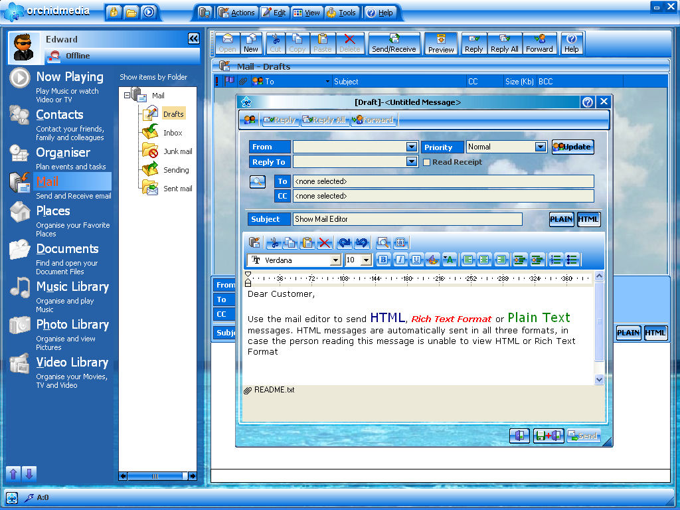Click the computer icon left of Actions menu
This screenshot has height=510, width=680.
point(205,13)
